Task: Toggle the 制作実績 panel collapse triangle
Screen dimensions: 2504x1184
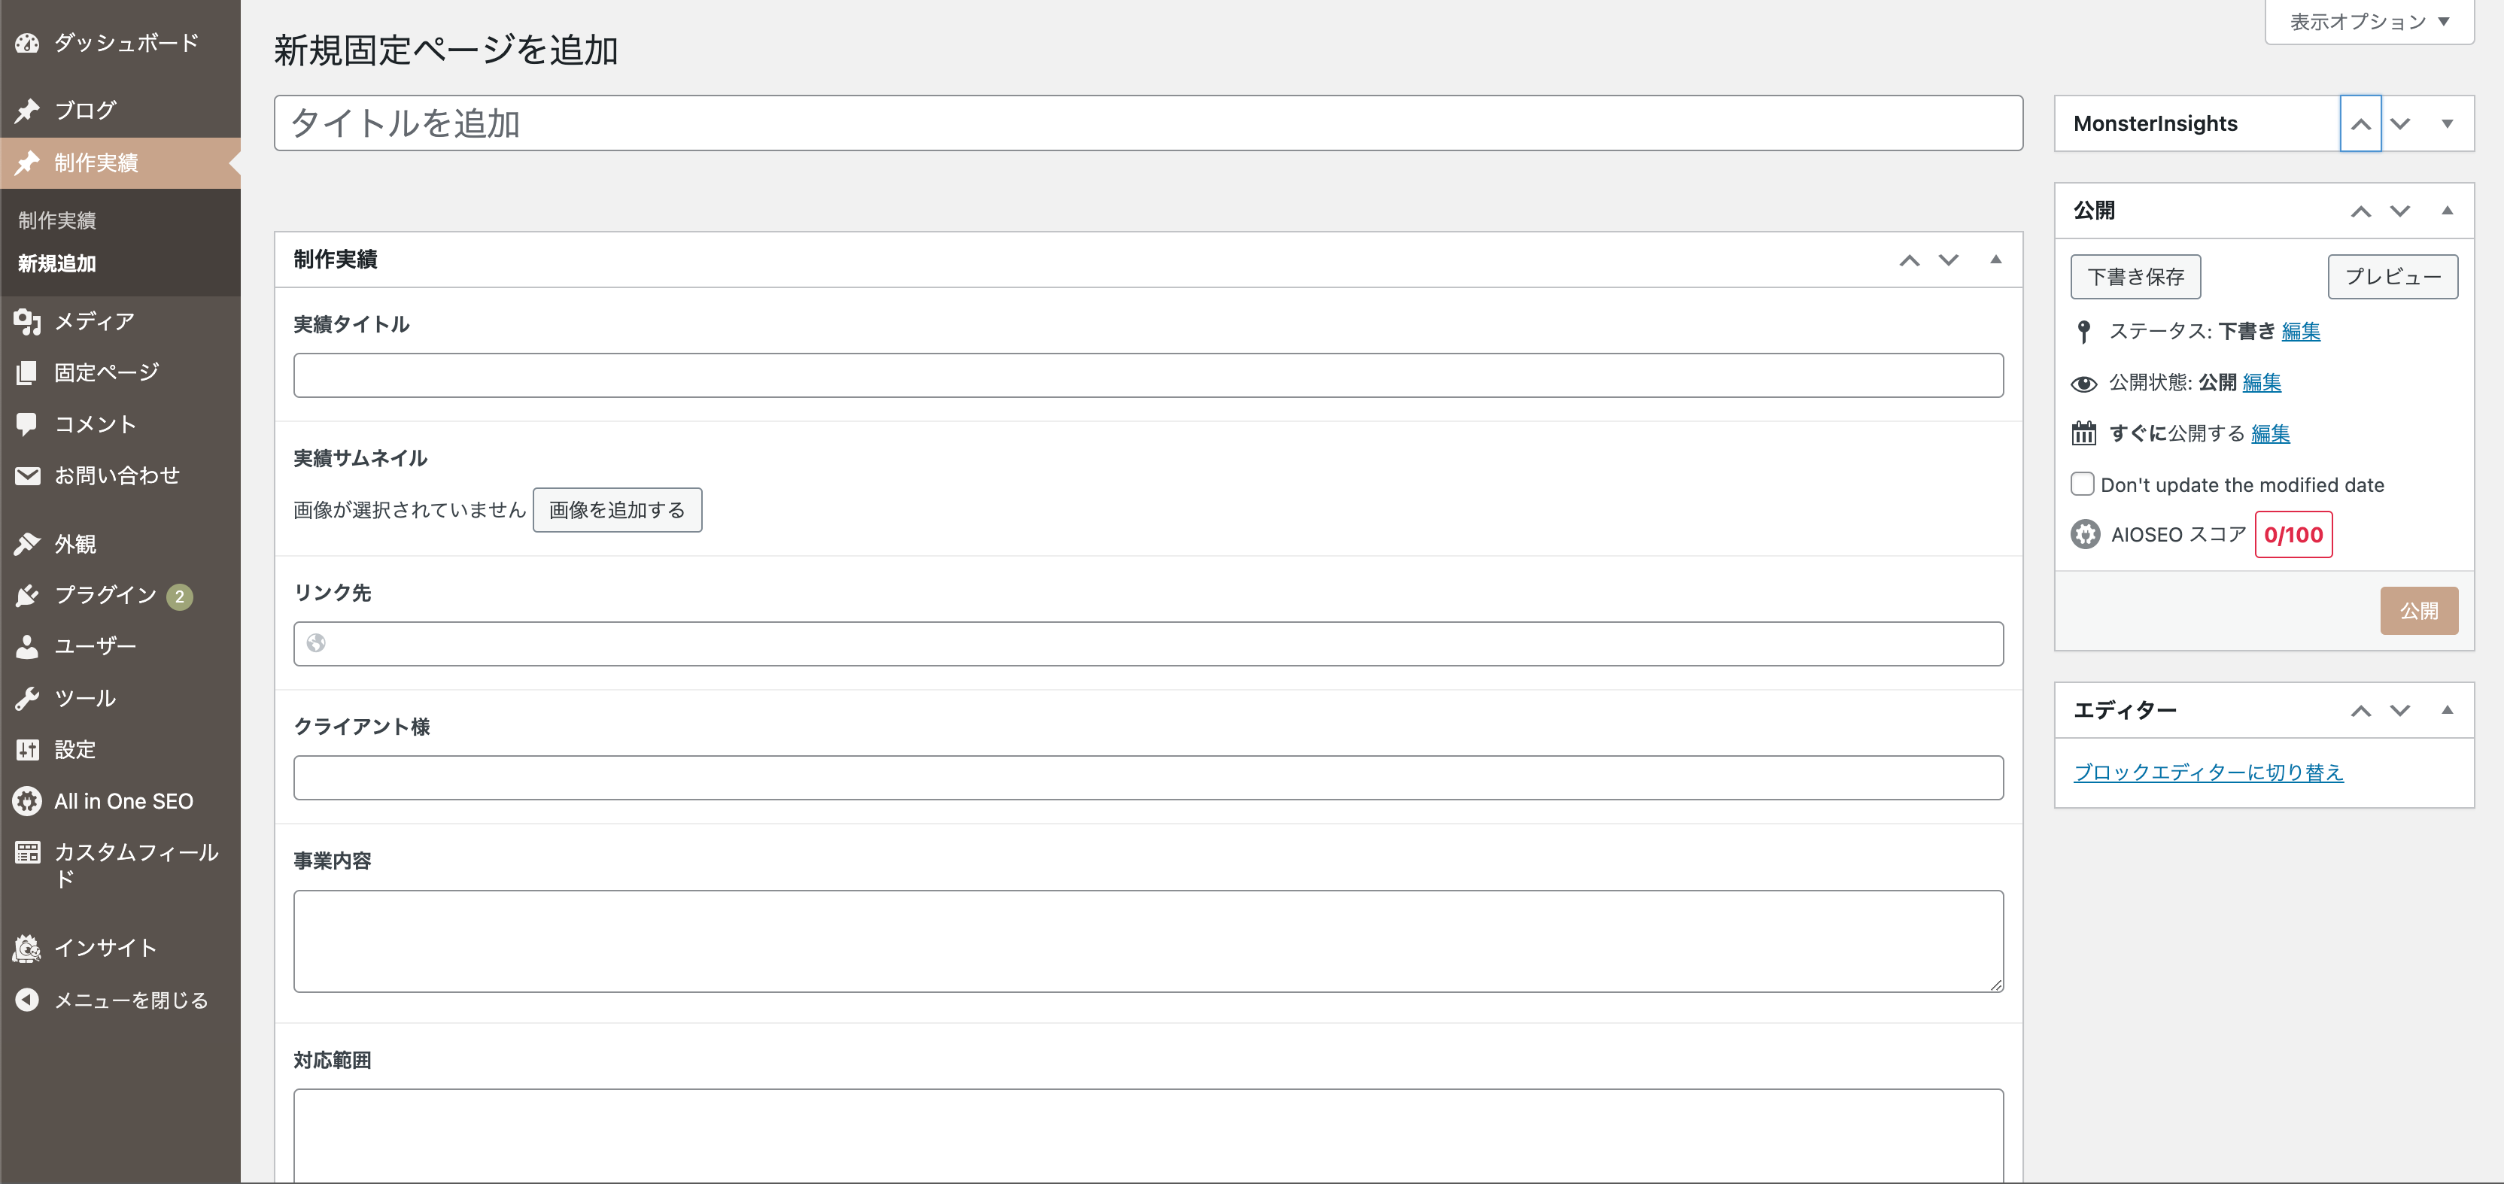Action: tap(1995, 260)
